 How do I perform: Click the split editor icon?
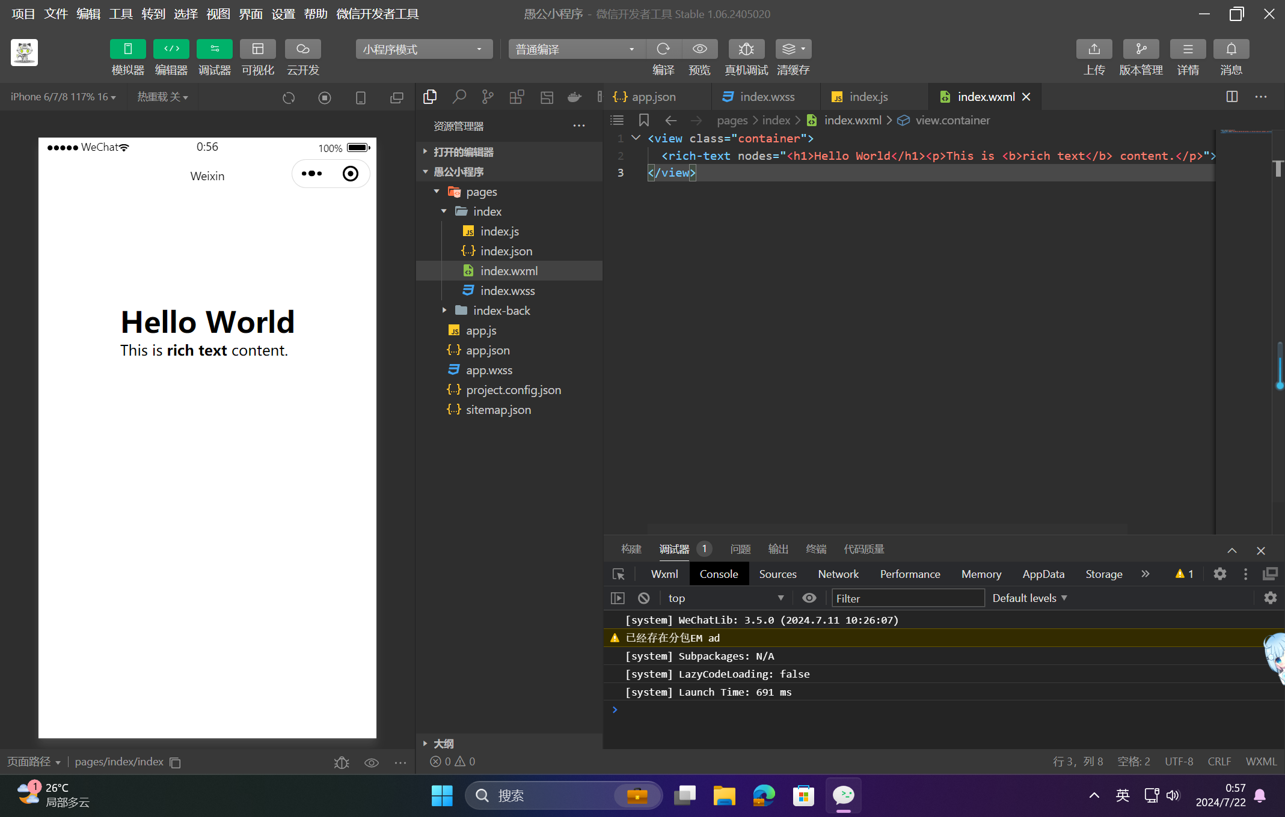tap(1232, 97)
